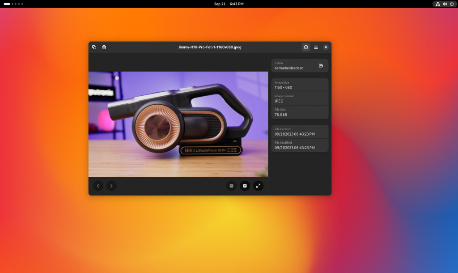
Task: Move image to trash
Action: [104, 47]
